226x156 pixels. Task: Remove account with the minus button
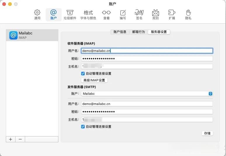click(x=20, y=139)
